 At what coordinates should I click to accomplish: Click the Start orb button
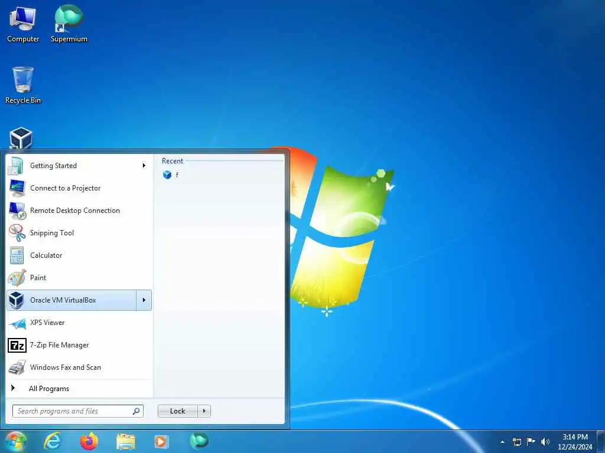[15, 441]
